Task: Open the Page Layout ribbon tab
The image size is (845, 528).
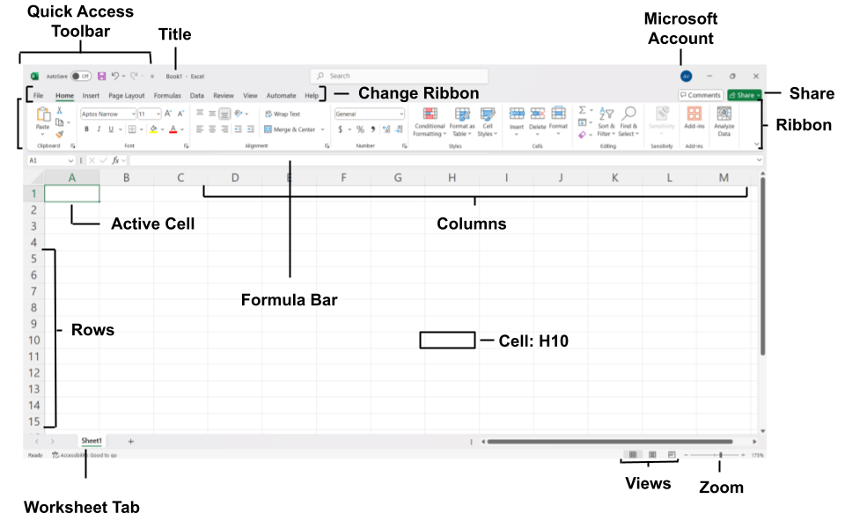Action: click(x=127, y=95)
